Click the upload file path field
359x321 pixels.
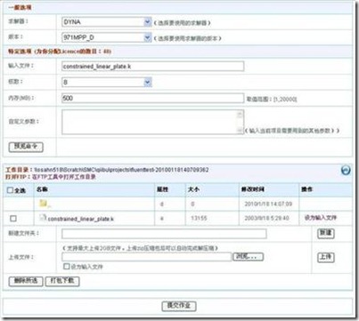click(x=146, y=257)
